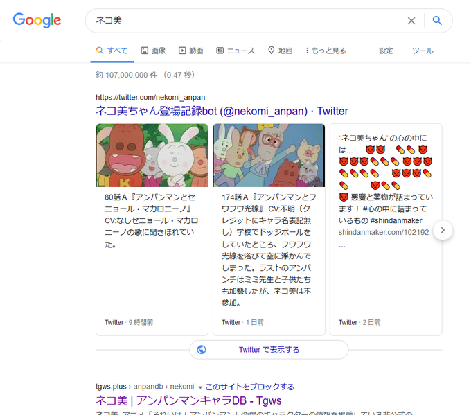Click the magnifier icon beside すべて

tap(100, 50)
